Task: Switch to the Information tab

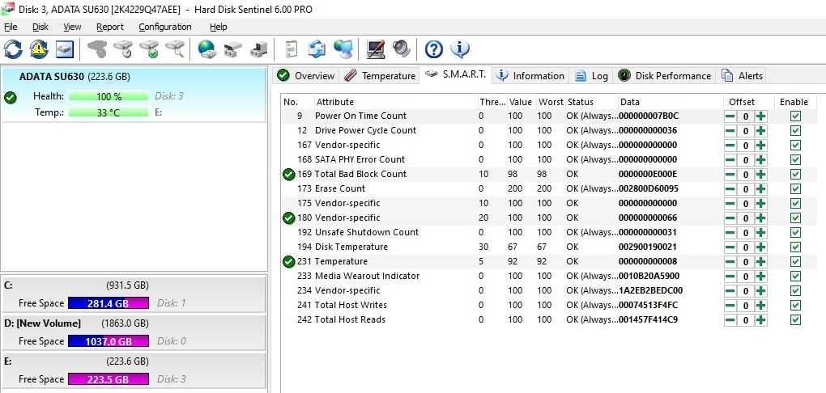Action: click(530, 76)
